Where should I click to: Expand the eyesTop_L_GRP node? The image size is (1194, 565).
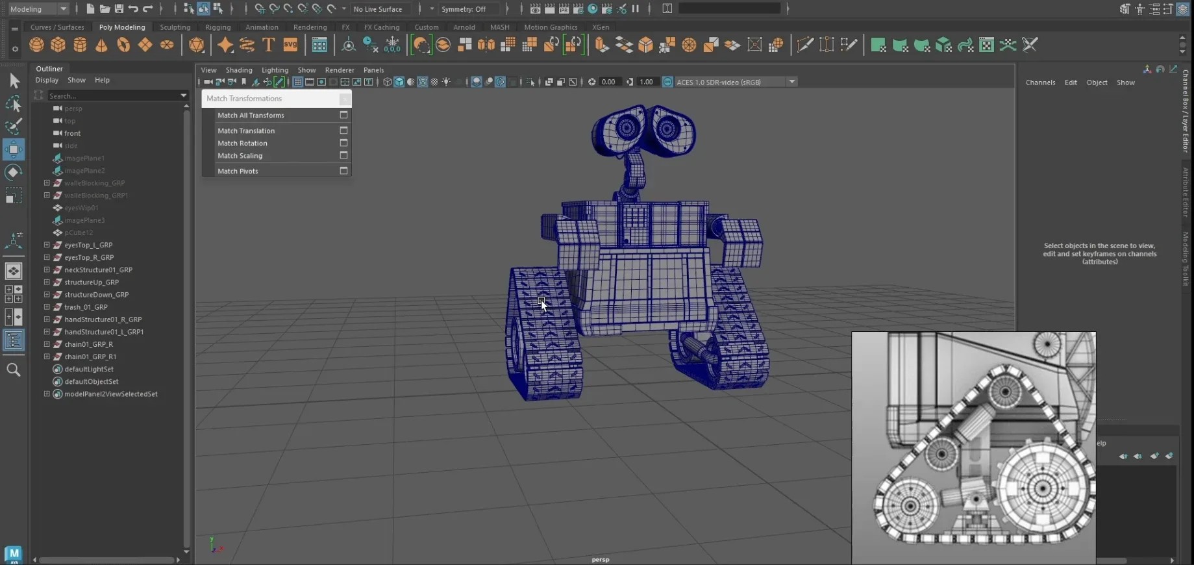coord(47,245)
